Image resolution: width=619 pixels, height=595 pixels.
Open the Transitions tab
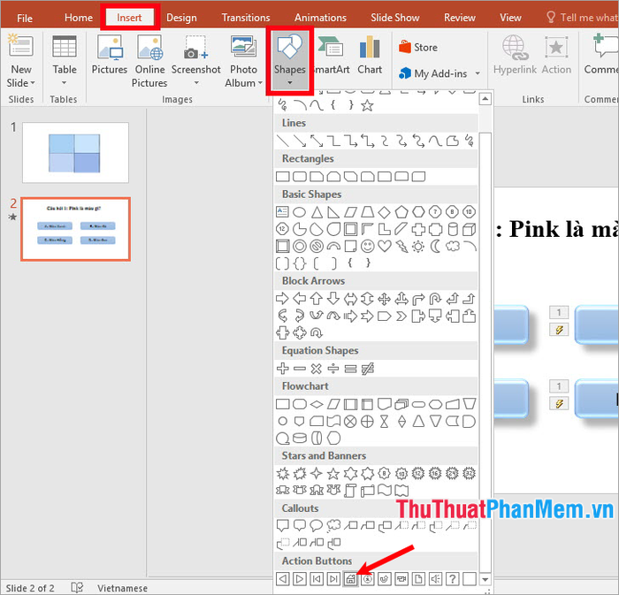coord(246,18)
